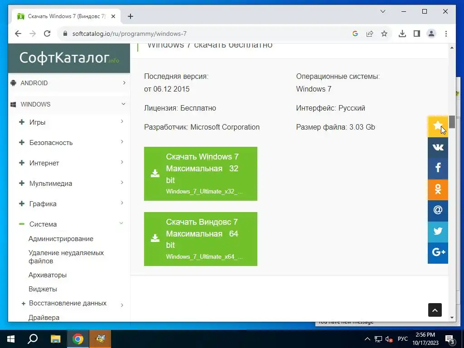
Task: Share page on Google Plus icon
Action: [438, 253]
